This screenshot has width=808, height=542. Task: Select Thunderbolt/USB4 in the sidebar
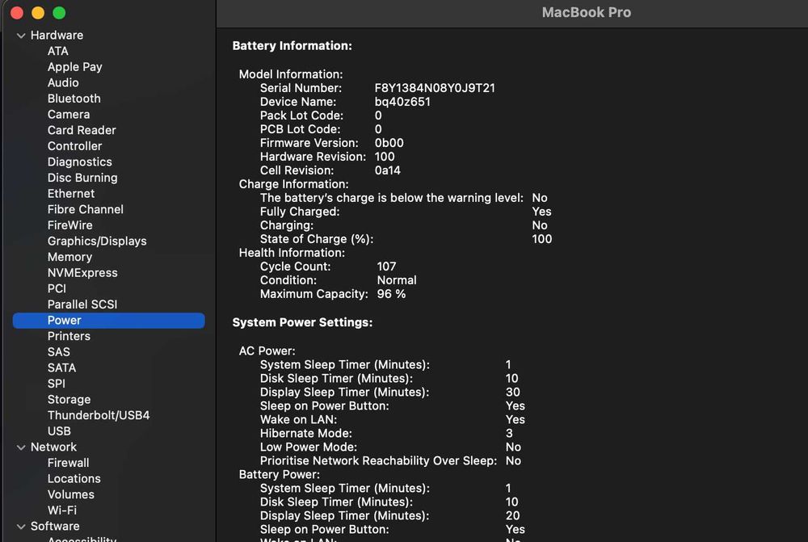coord(99,415)
